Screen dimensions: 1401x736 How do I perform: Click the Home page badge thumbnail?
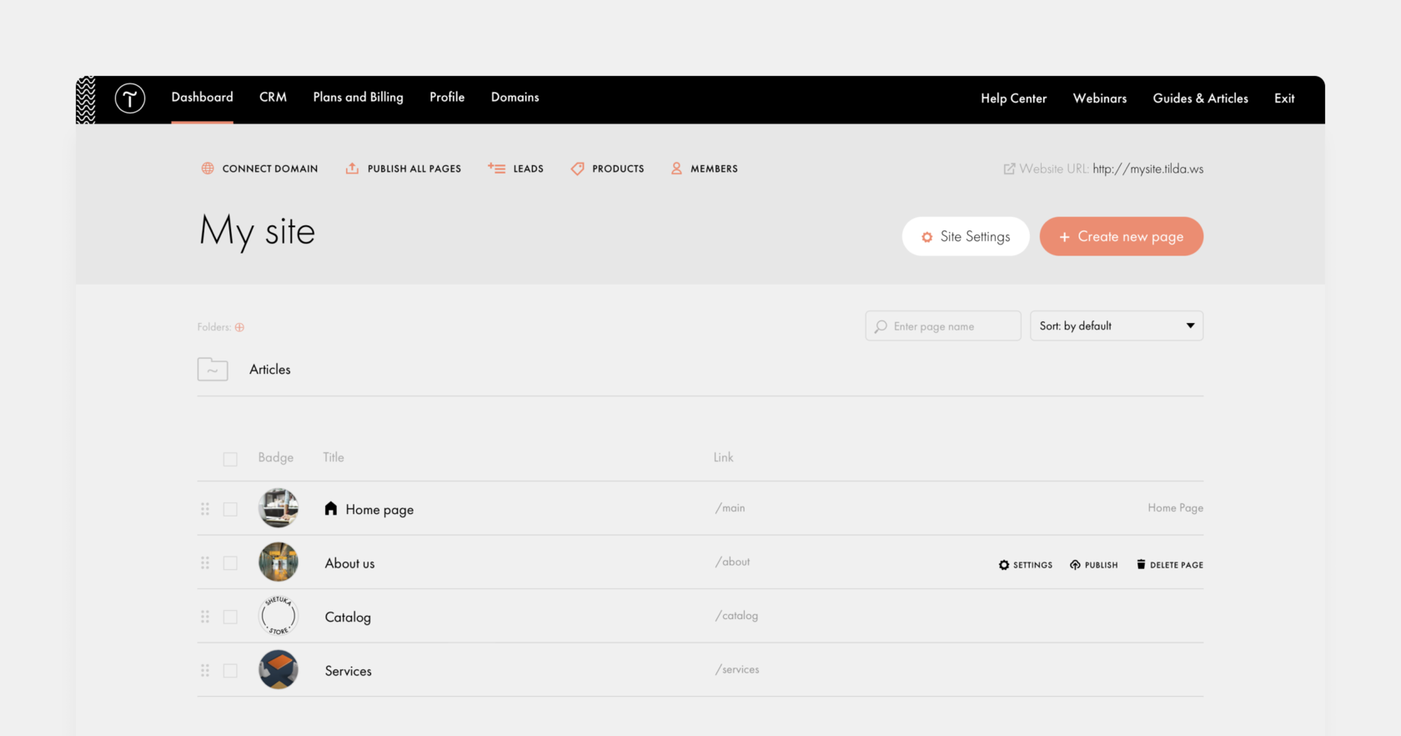point(279,508)
